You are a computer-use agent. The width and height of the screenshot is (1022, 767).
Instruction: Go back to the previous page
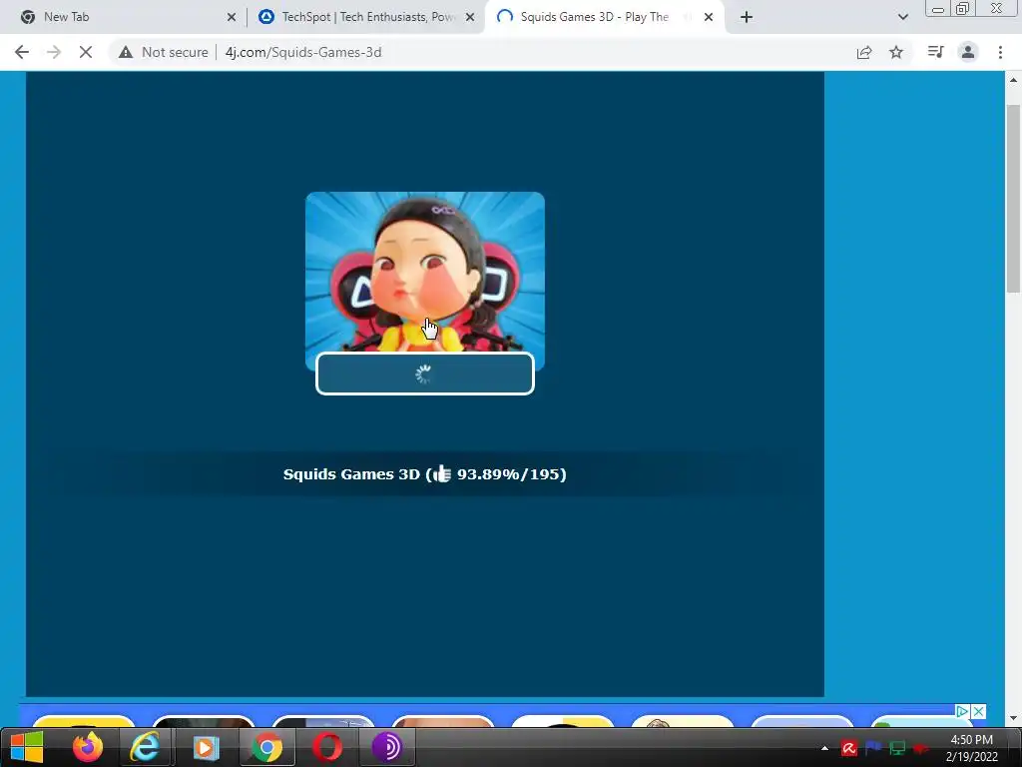coord(22,52)
